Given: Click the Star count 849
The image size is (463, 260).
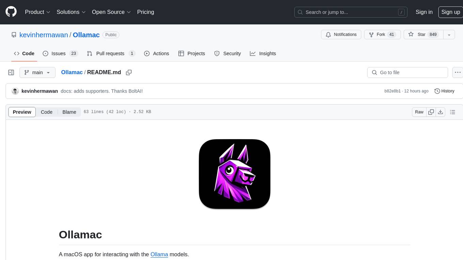Looking at the screenshot, I should tap(433, 35).
